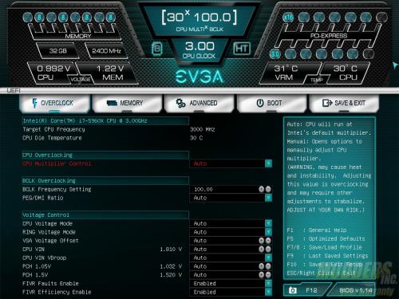Click the F12 screenshot camera icon
399x299 pixels.
point(292,290)
